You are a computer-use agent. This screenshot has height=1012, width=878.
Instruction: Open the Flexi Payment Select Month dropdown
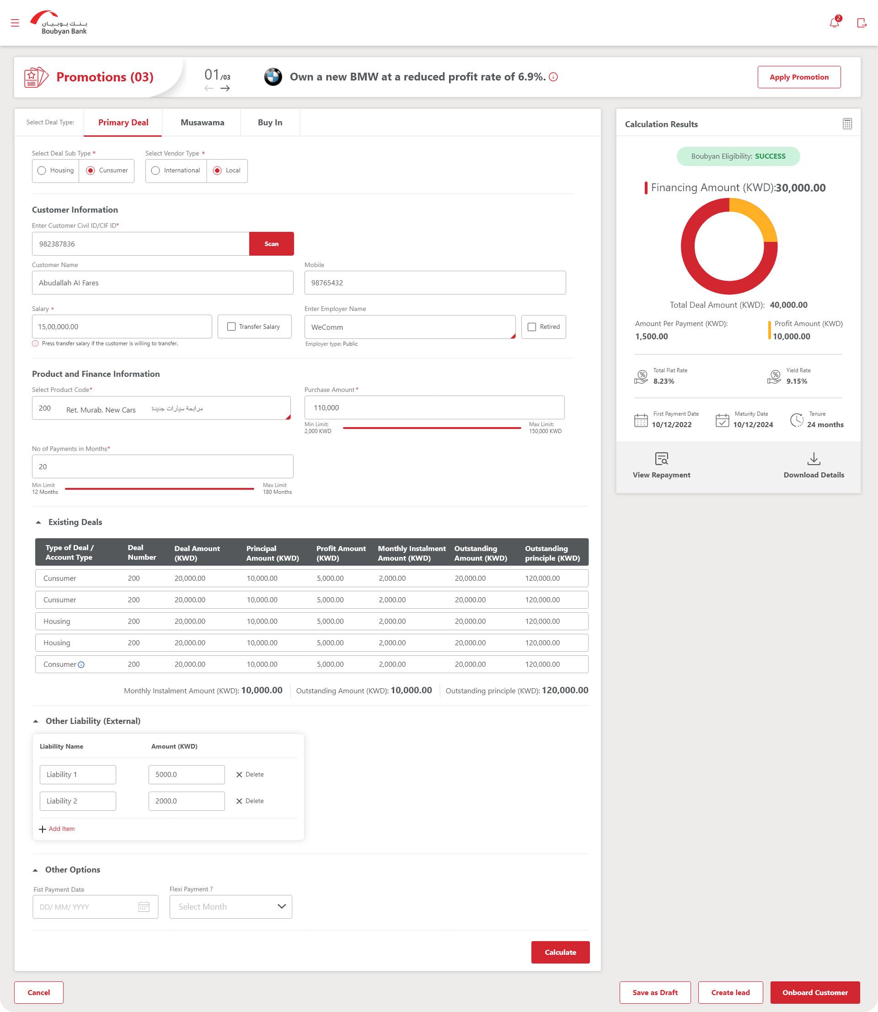click(x=231, y=907)
